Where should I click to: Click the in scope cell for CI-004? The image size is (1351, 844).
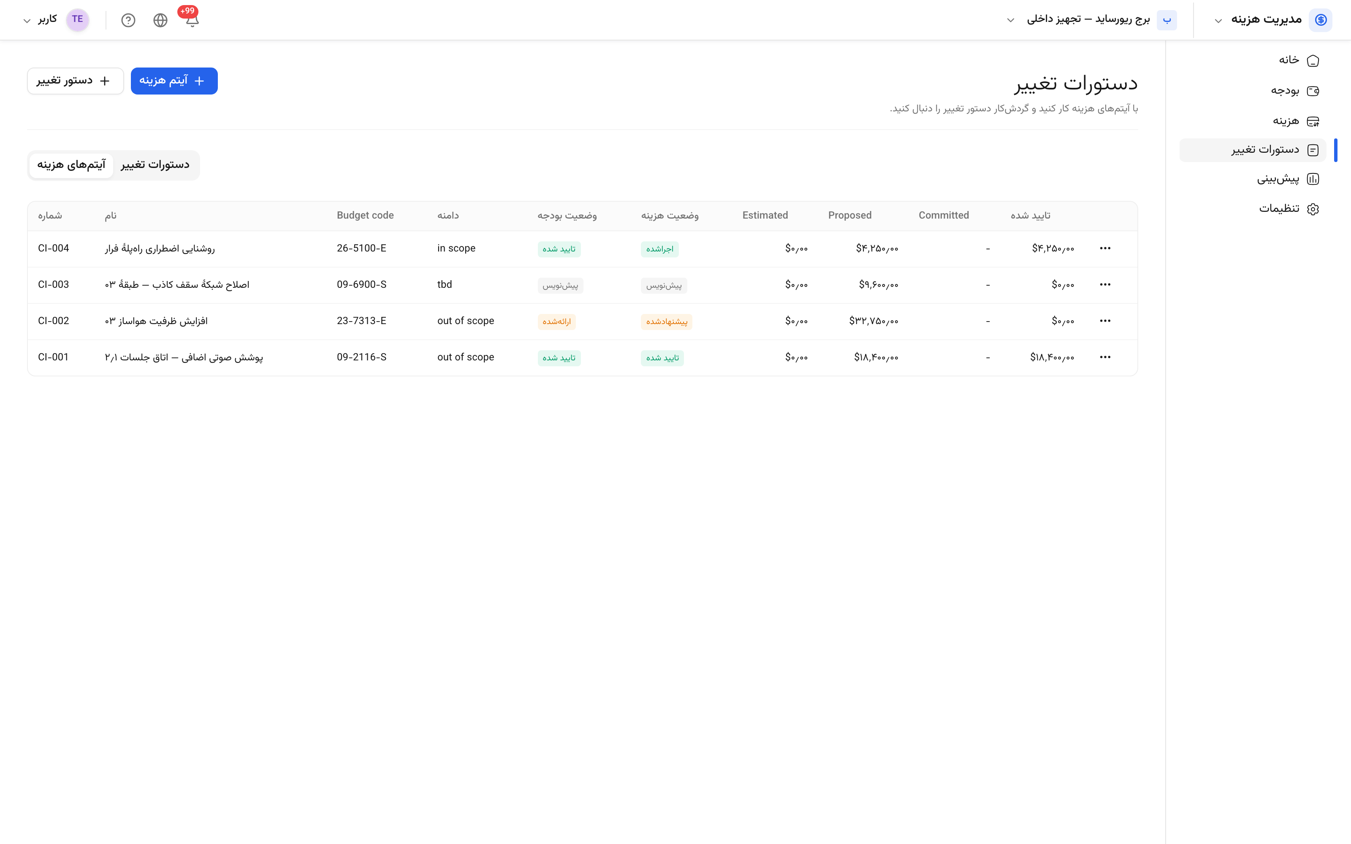(456, 249)
